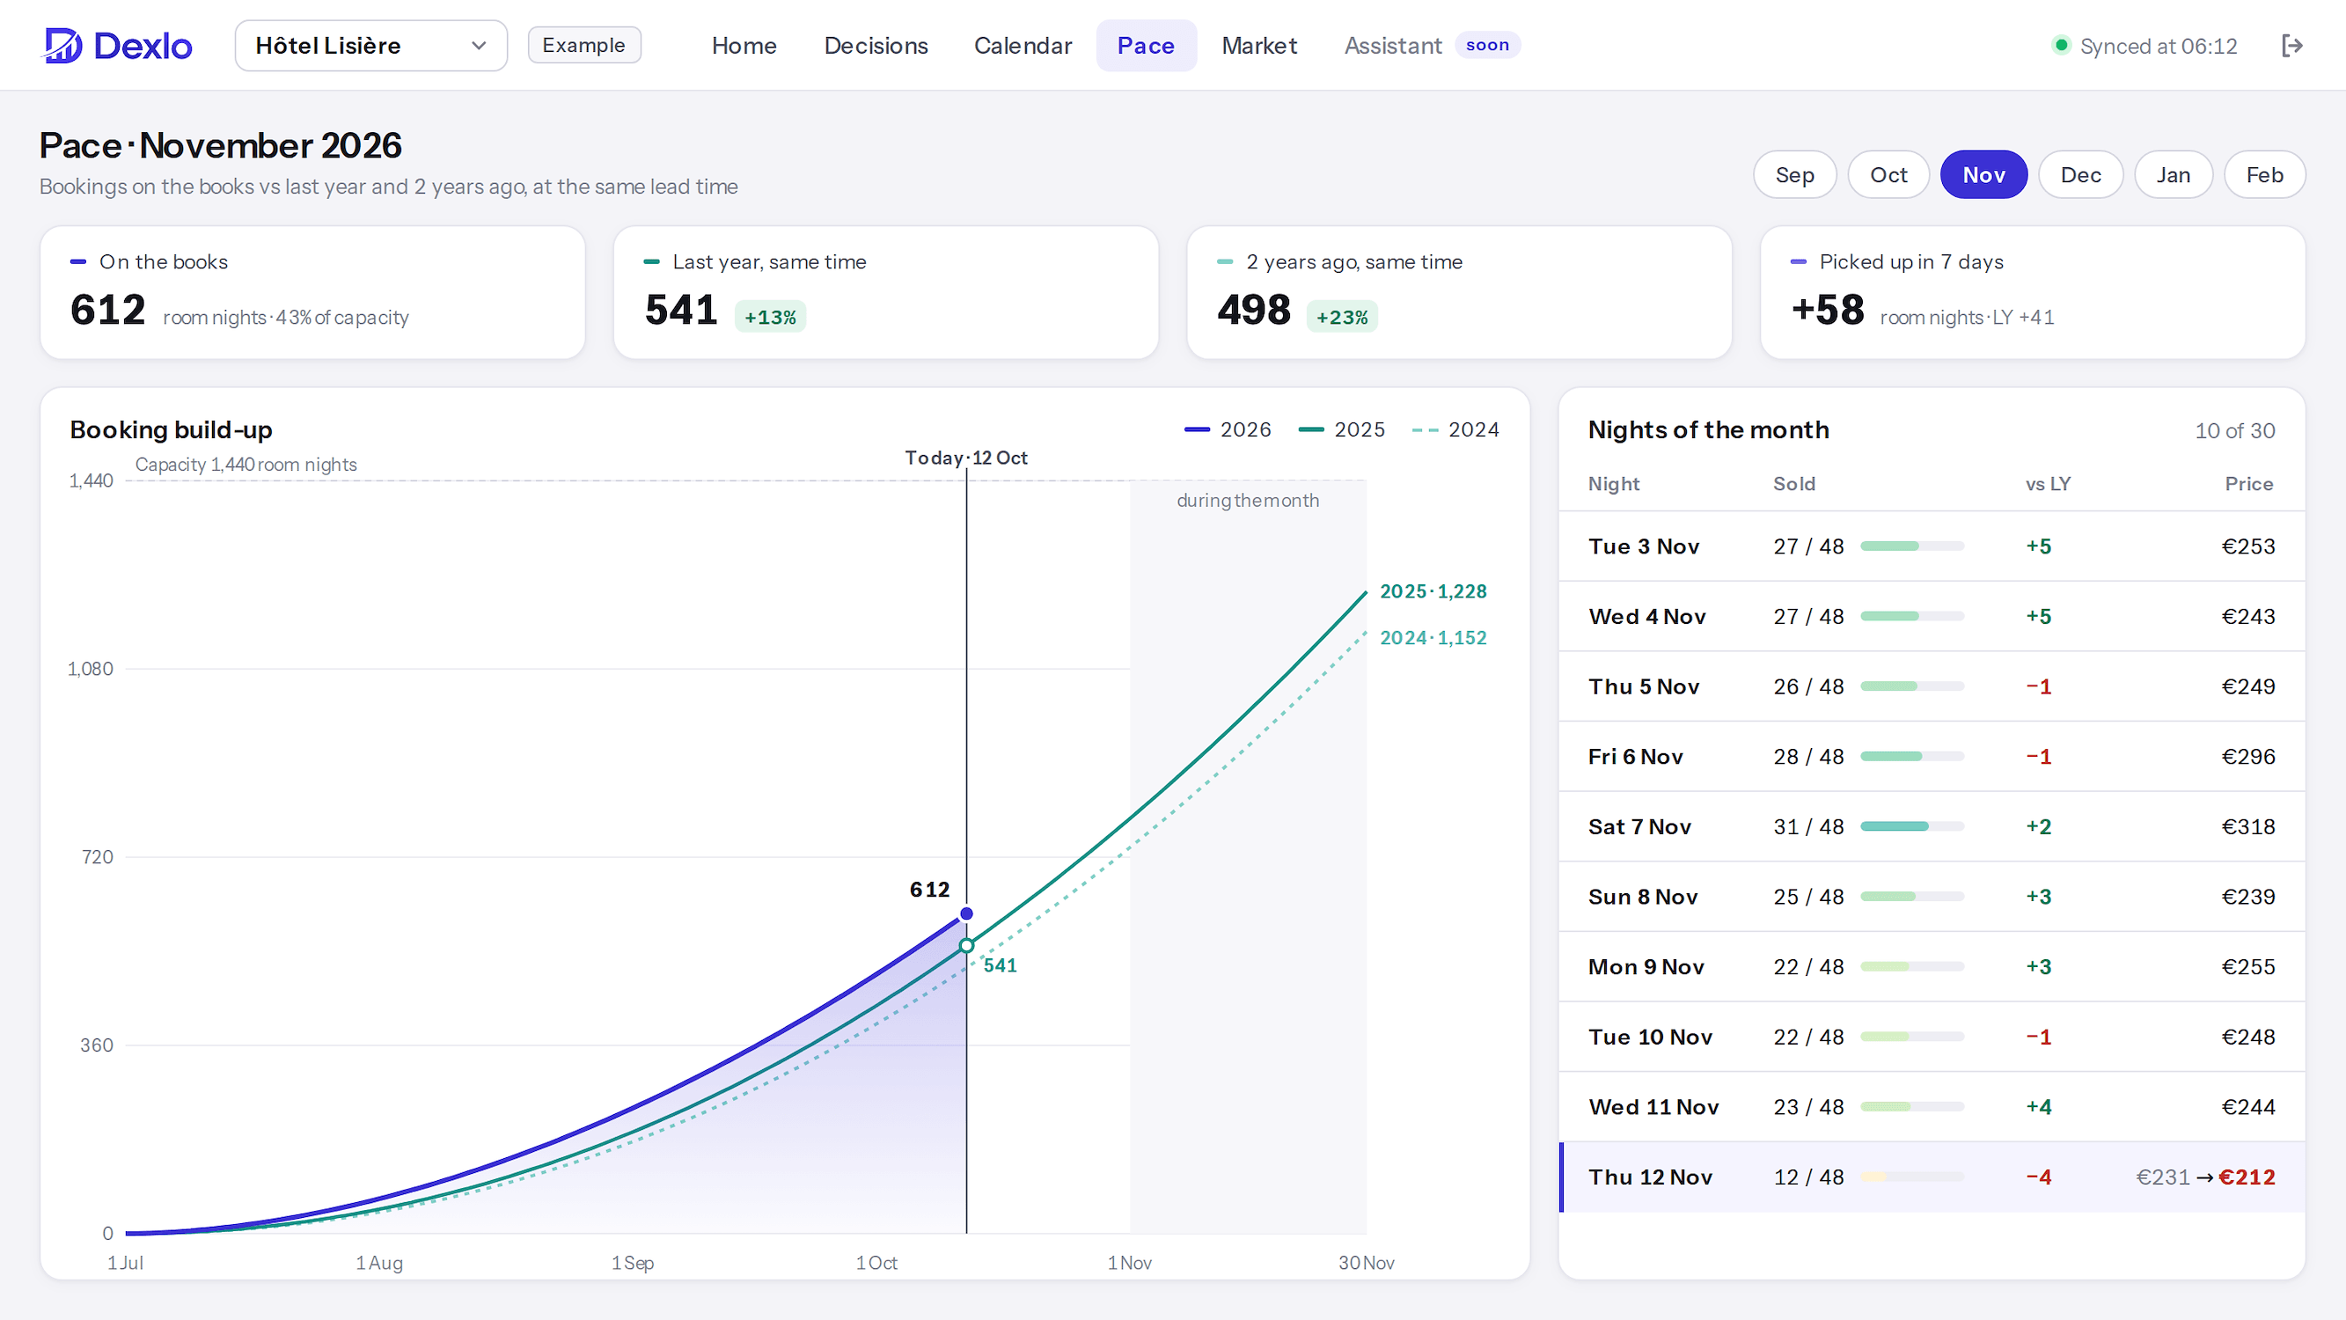Click the Thu 12 Nov occupancy bar
The width and height of the screenshot is (2346, 1320).
click(1911, 1177)
